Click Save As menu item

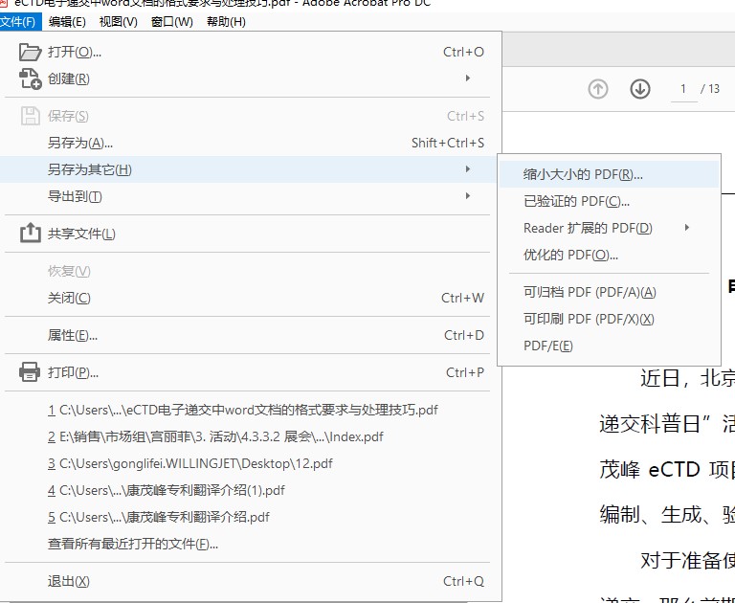80,143
